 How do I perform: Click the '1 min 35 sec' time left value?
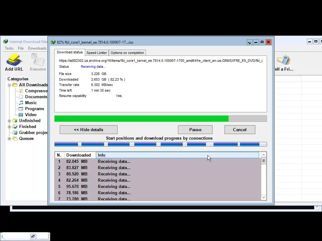(101, 90)
